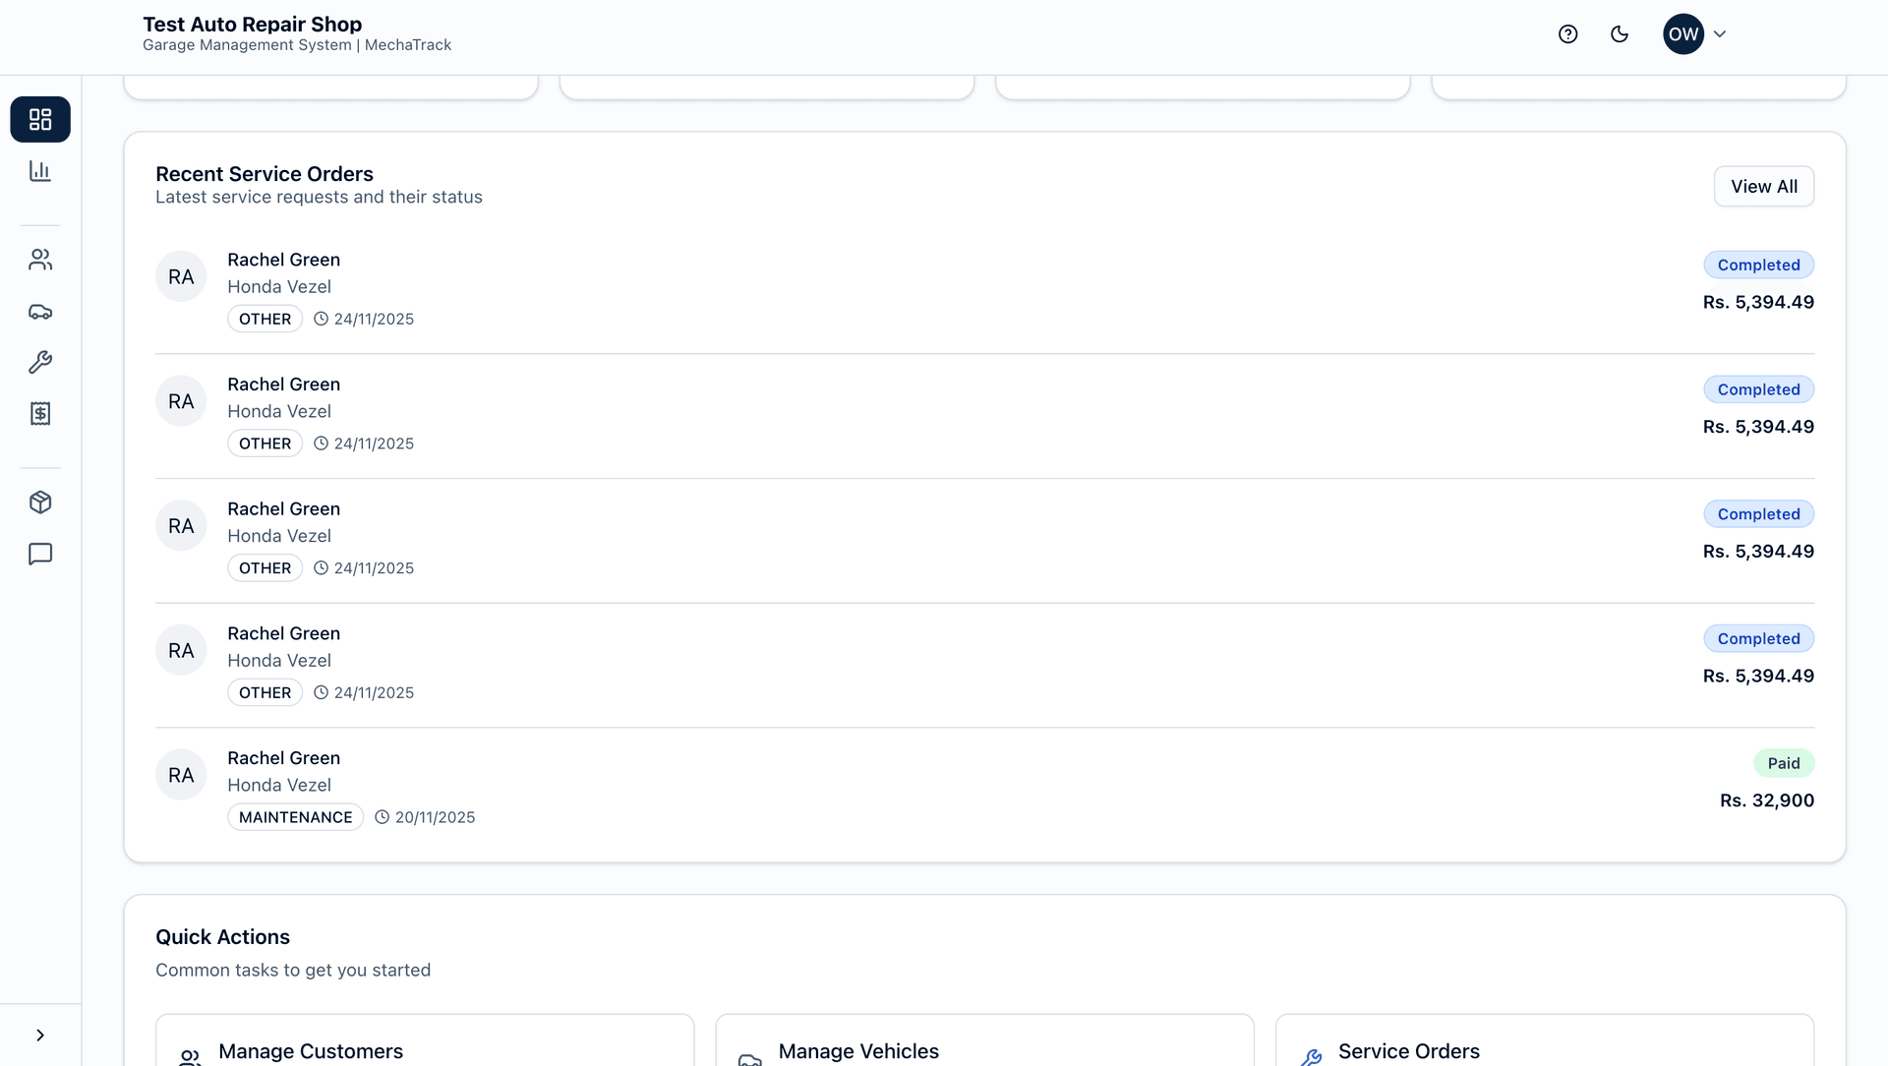The image size is (1888, 1066).
Task: Open Services using the wrench icon
Action: (x=39, y=362)
